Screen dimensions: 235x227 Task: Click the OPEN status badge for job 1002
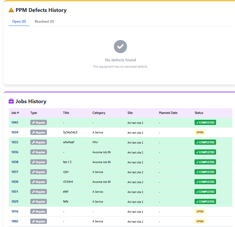200,221
